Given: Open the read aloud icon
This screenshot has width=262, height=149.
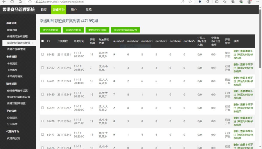Looking at the screenshot, I should coord(183,2).
